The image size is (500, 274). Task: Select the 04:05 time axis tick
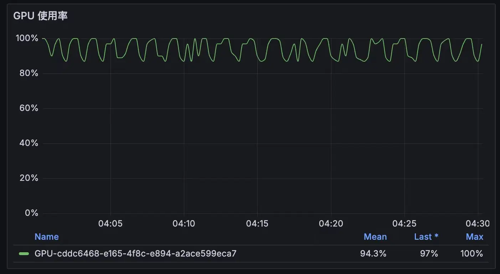pos(110,224)
